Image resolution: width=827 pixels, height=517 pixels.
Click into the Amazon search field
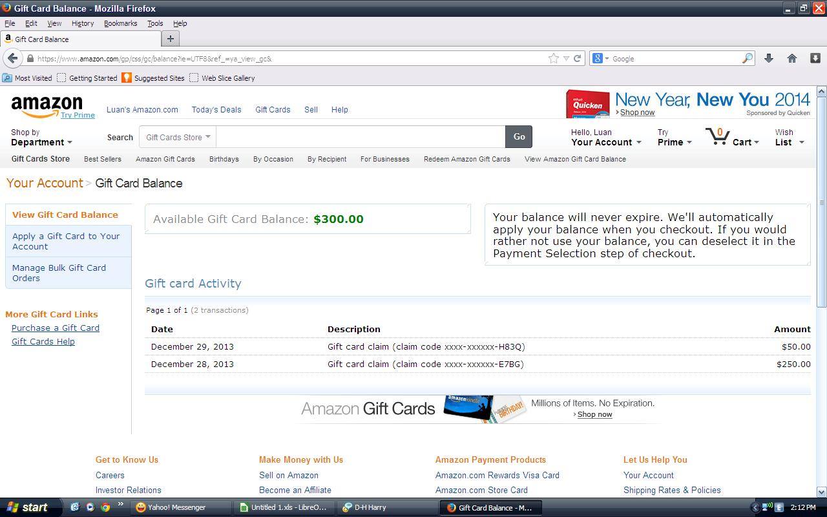point(361,137)
